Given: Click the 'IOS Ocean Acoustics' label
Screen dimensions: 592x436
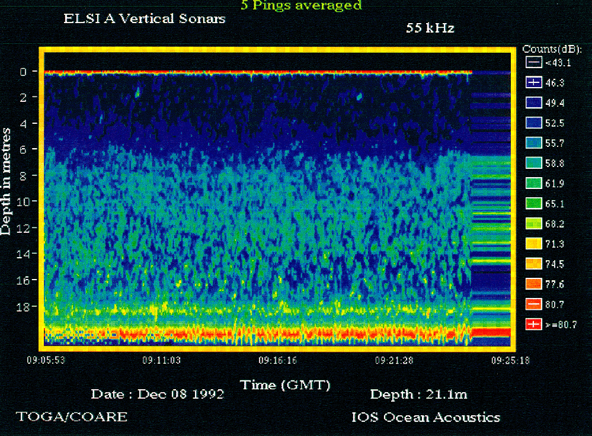Looking at the screenshot, I should click(425, 417).
